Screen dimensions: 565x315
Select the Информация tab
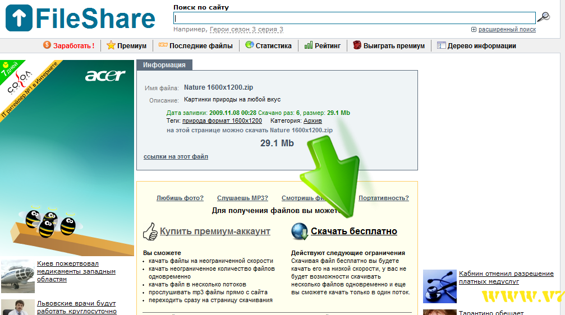pos(164,65)
